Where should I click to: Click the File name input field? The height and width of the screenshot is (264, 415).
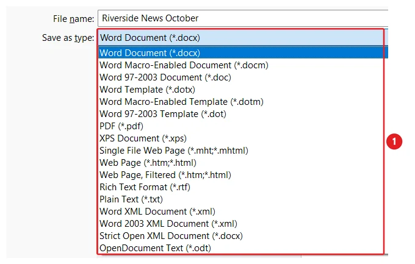click(x=243, y=18)
